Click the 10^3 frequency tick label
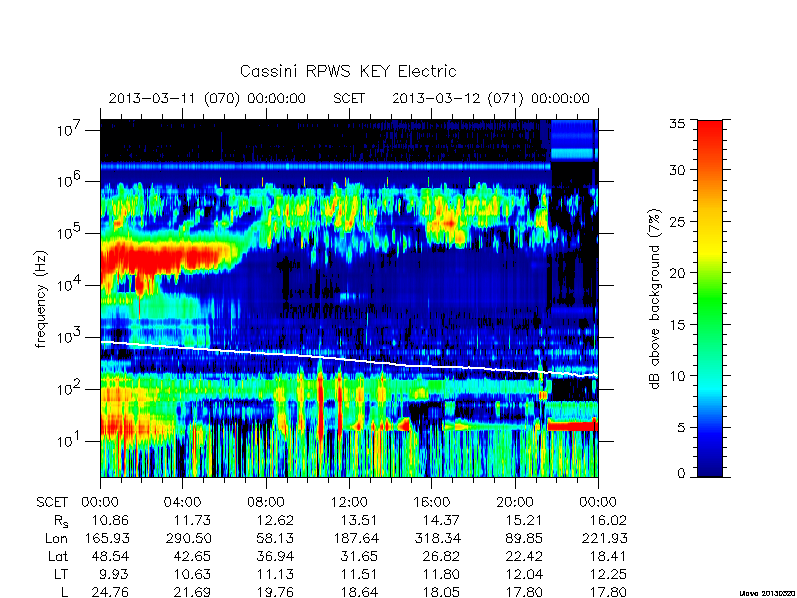 (67, 336)
